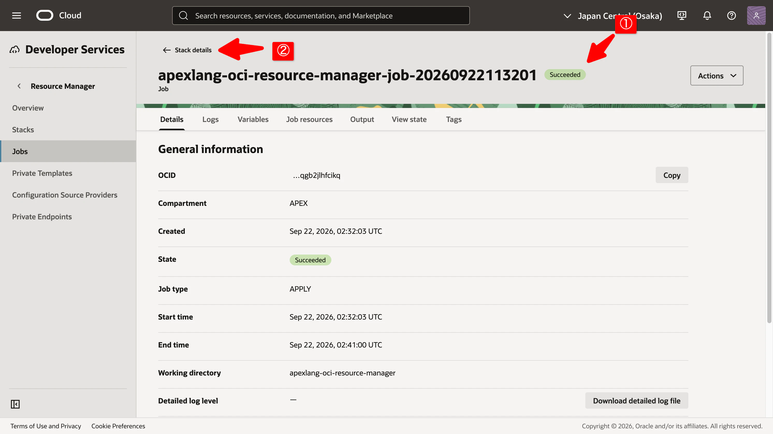Image resolution: width=773 pixels, height=434 pixels.
Task: Click the Developer Services cloud icon
Action: point(14,49)
